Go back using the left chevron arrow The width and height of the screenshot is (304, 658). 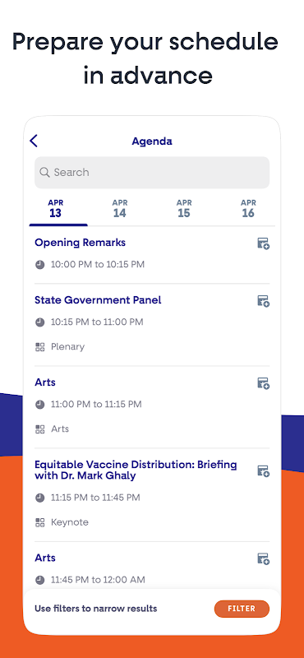(x=34, y=141)
